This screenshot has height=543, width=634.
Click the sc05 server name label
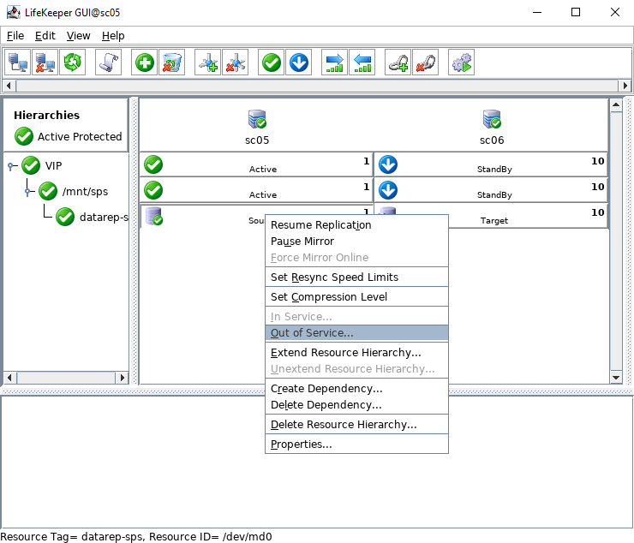click(257, 140)
